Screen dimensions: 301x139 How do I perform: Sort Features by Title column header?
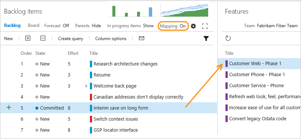coord(229,53)
